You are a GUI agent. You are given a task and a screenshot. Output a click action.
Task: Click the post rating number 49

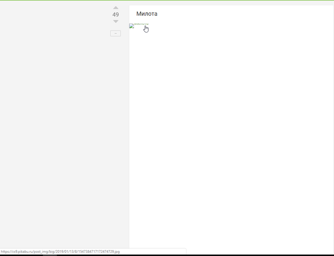click(115, 15)
